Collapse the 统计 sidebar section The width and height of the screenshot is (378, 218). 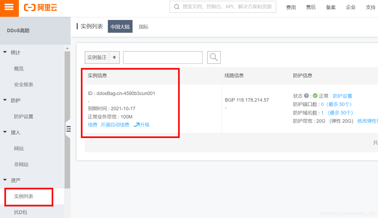[5, 52]
